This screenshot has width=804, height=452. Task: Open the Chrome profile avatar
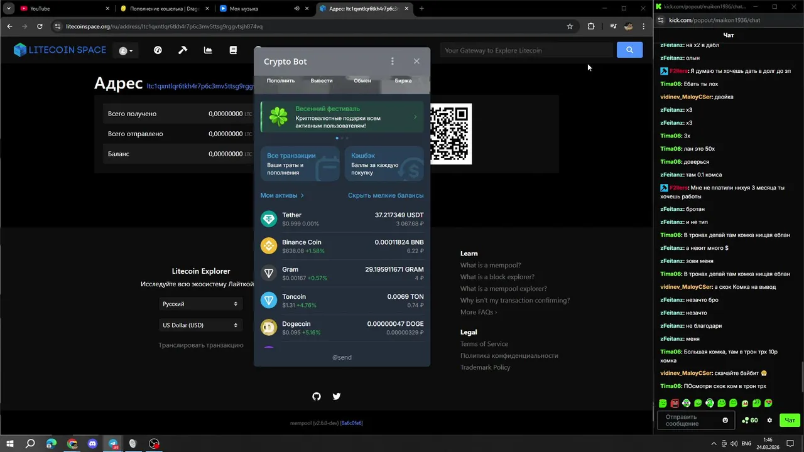pos(628,26)
